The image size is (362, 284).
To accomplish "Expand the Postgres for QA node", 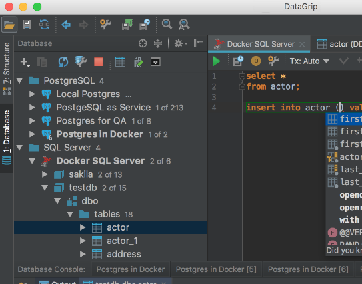I will (32, 120).
